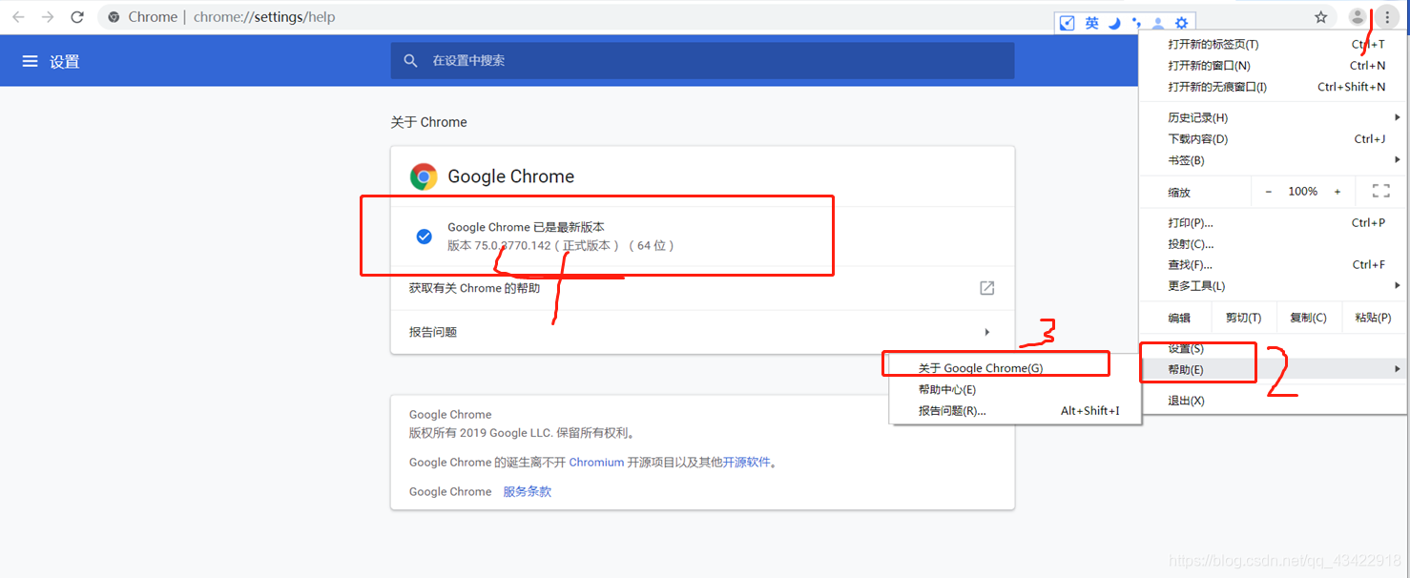Open the Chromium link
The width and height of the screenshot is (1410, 578).
click(596, 463)
